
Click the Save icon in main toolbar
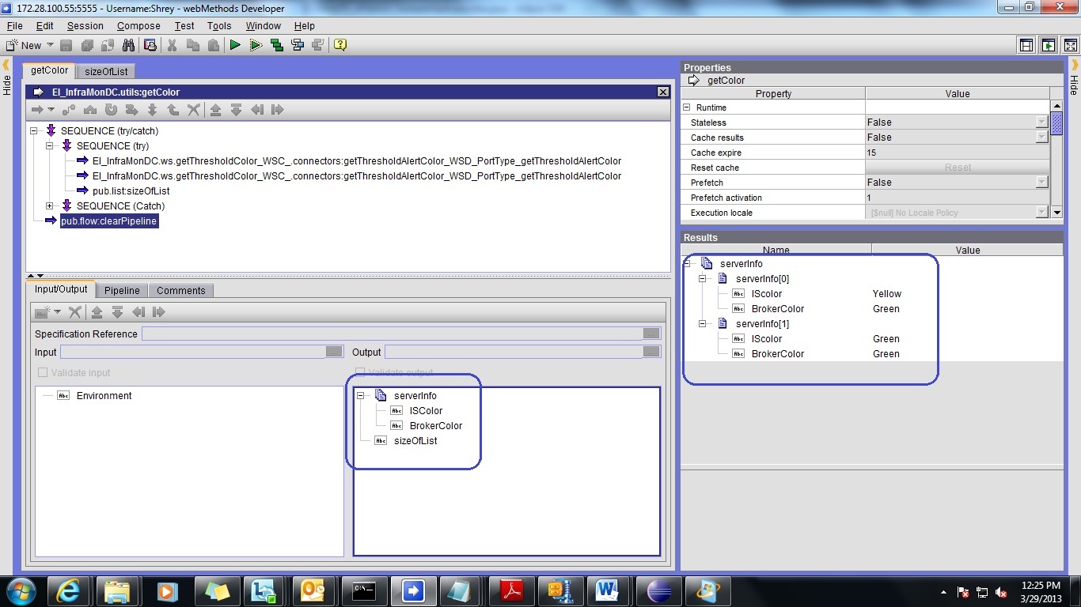coord(66,45)
